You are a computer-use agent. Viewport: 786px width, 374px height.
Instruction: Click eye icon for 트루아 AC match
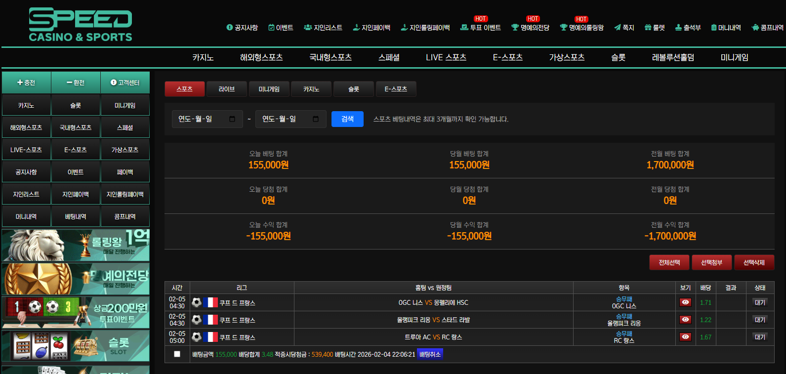(685, 337)
